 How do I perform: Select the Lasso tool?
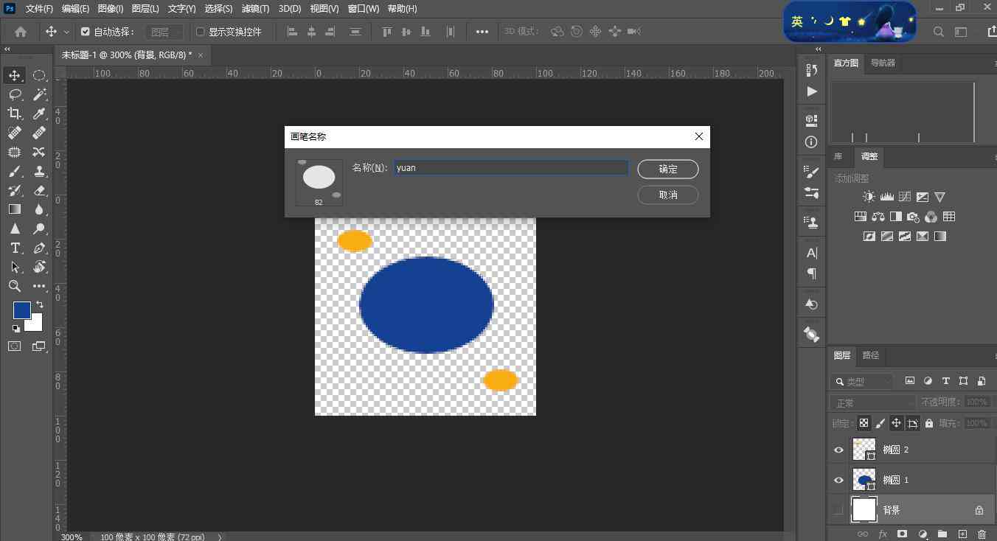tap(15, 94)
